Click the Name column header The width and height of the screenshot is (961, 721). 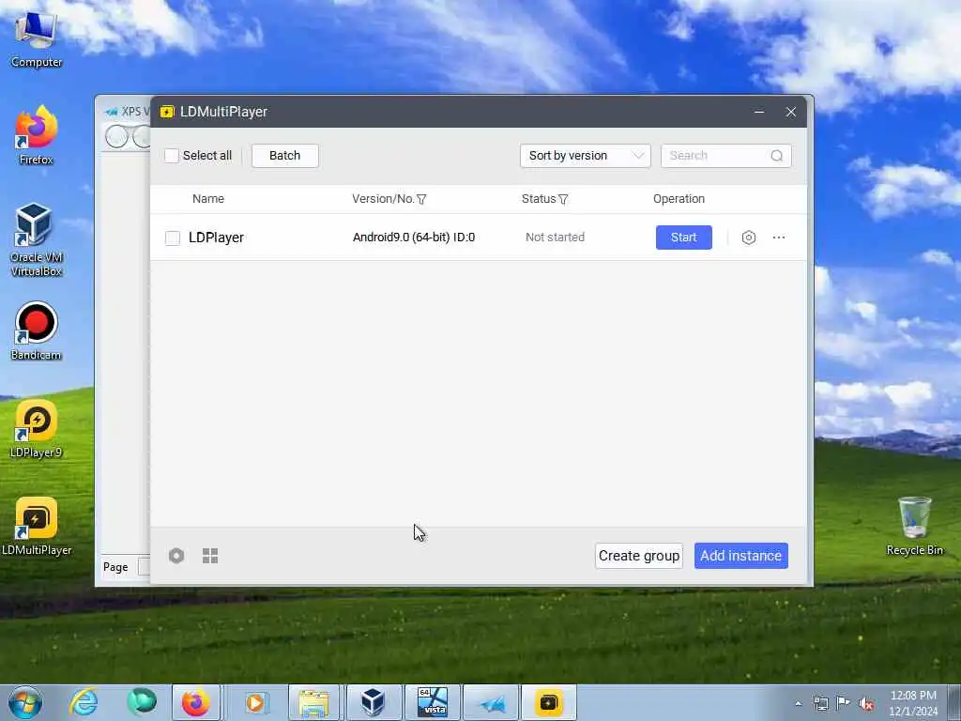[208, 199]
